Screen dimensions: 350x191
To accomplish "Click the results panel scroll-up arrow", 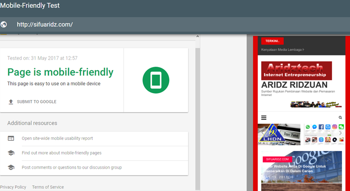I will (x=197, y=36).
